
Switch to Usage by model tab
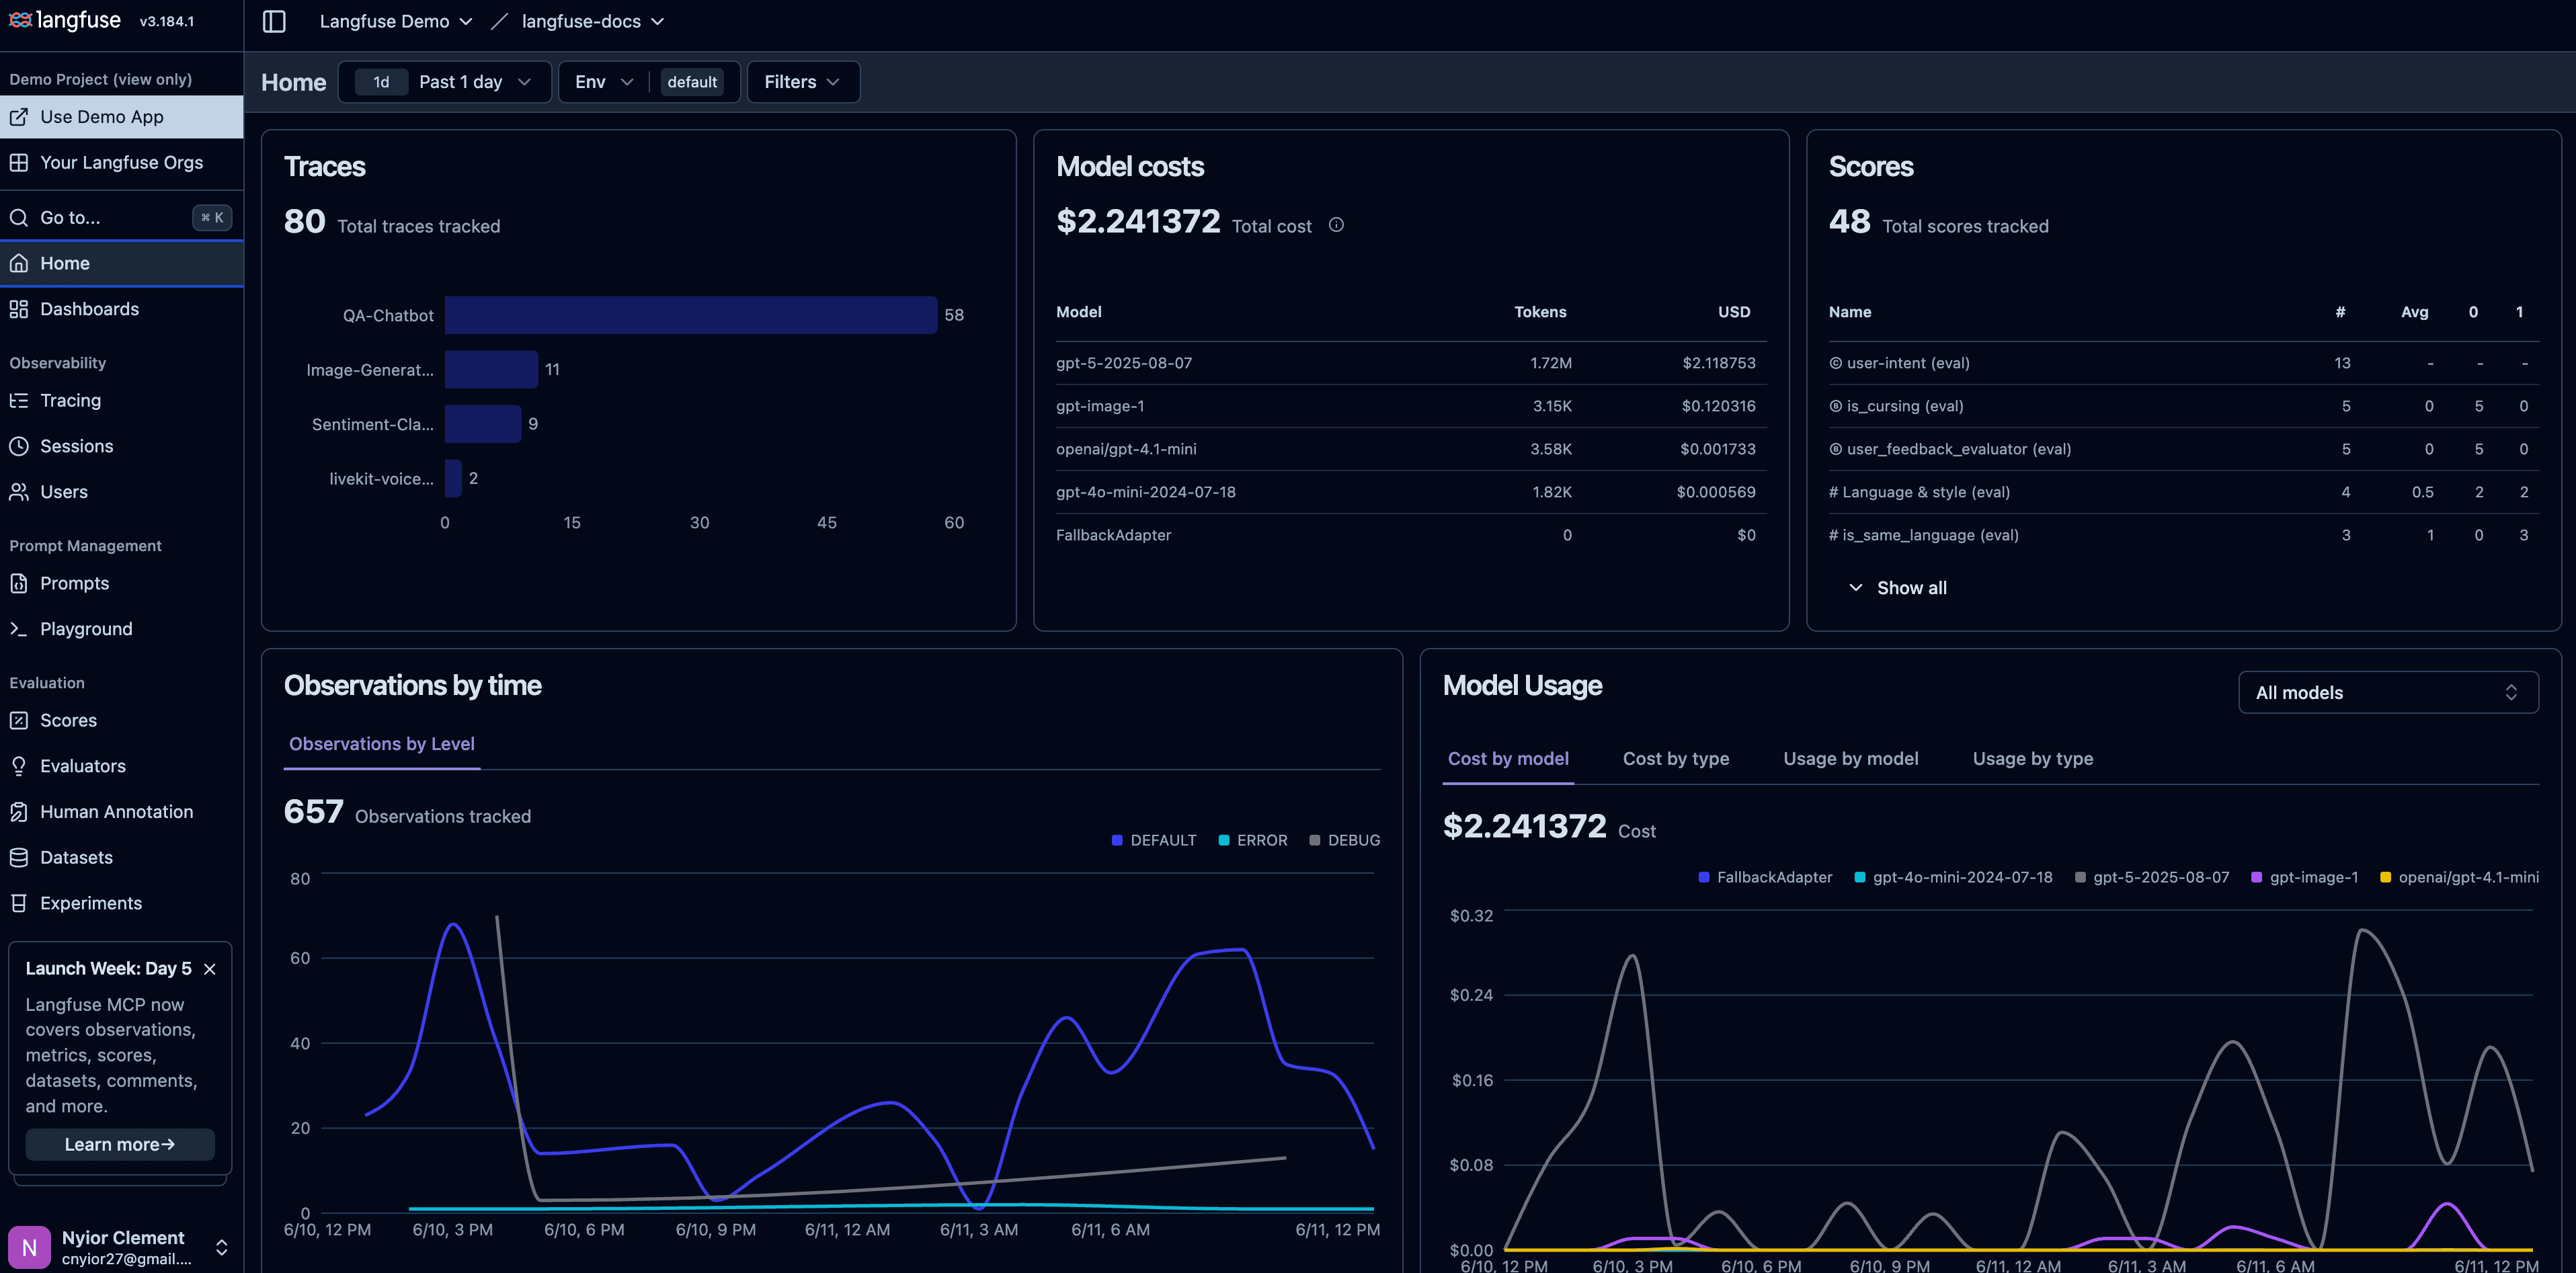[1851, 759]
